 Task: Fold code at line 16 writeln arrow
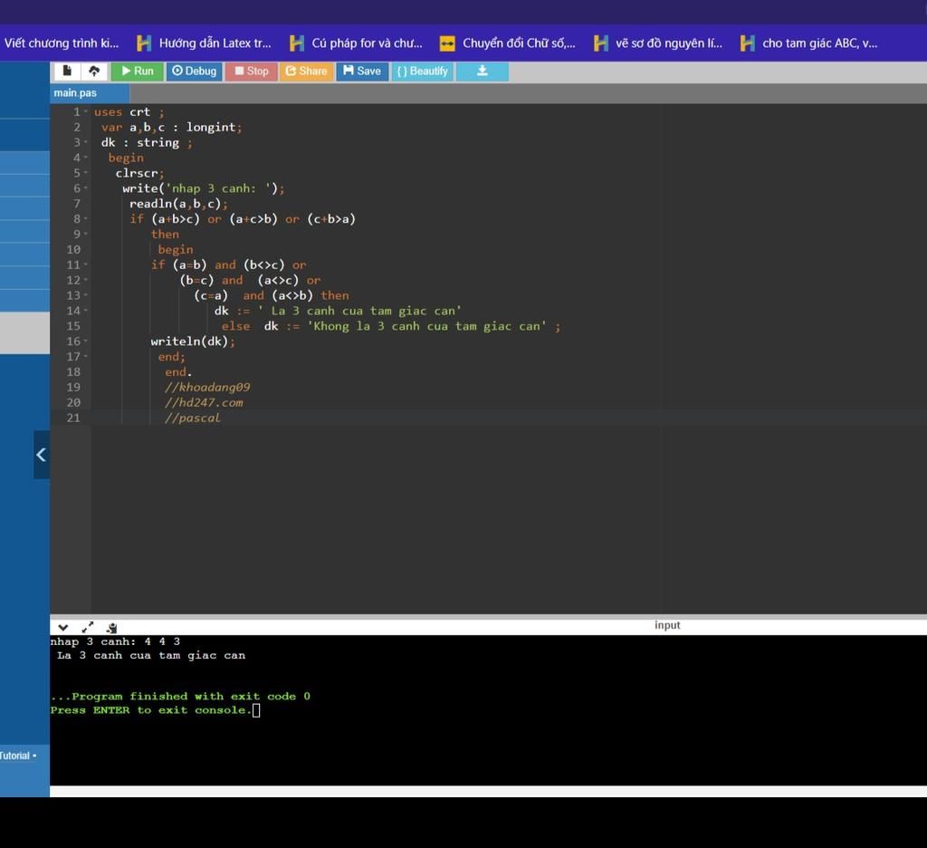pos(86,341)
